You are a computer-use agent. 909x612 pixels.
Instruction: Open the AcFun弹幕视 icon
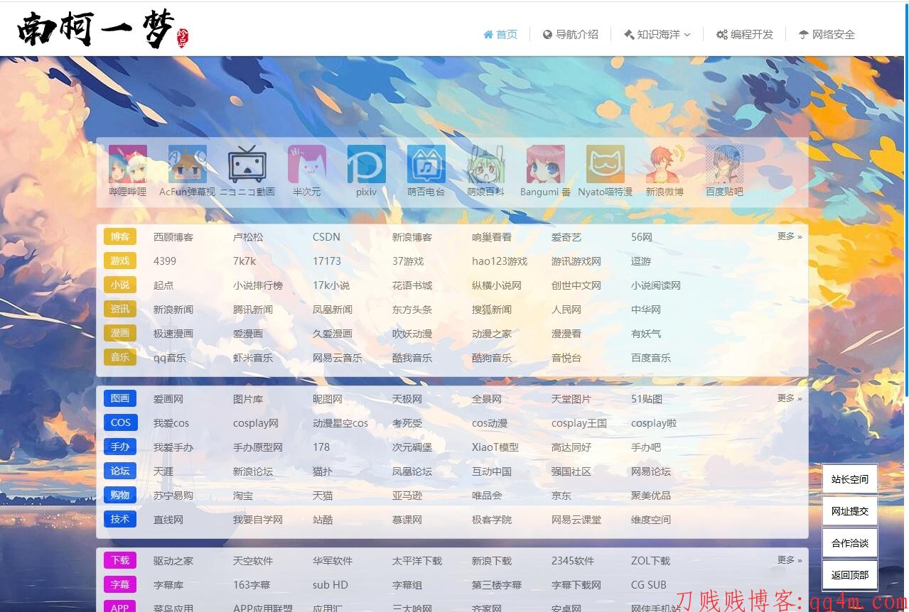pyautogui.click(x=188, y=164)
